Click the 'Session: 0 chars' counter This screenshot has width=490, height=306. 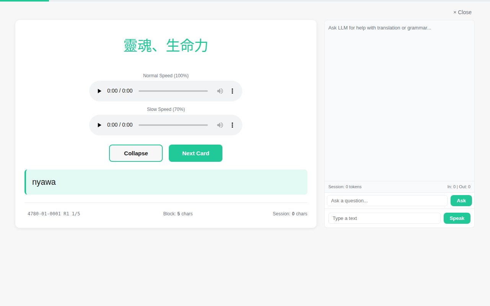point(290,214)
